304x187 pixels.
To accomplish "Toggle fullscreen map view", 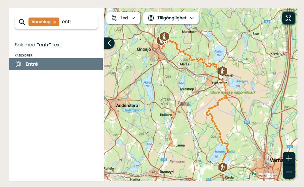I will pyautogui.click(x=288, y=18).
